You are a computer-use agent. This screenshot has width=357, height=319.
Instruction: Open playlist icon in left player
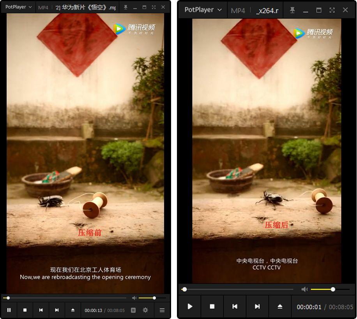pos(133,310)
